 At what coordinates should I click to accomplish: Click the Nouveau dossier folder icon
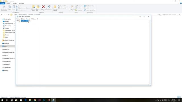click(55, 7)
